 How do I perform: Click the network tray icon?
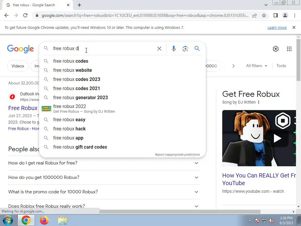(264, 221)
